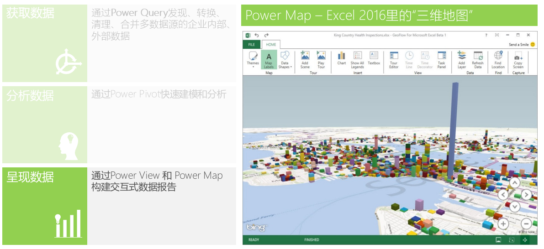Select the 获取数据 tile
Image resolution: width=544 pixels, height=249 pixels.
click(x=45, y=43)
